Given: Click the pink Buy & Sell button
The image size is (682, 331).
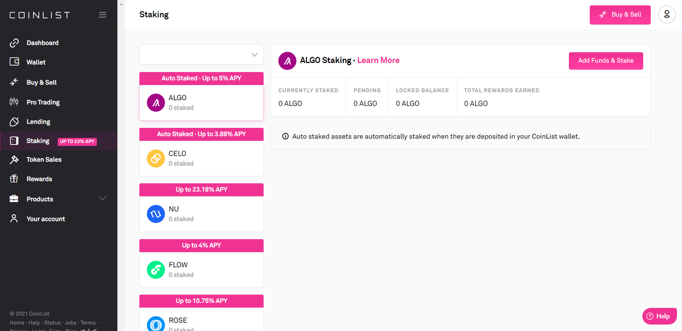Looking at the screenshot, I should point(620,15).
